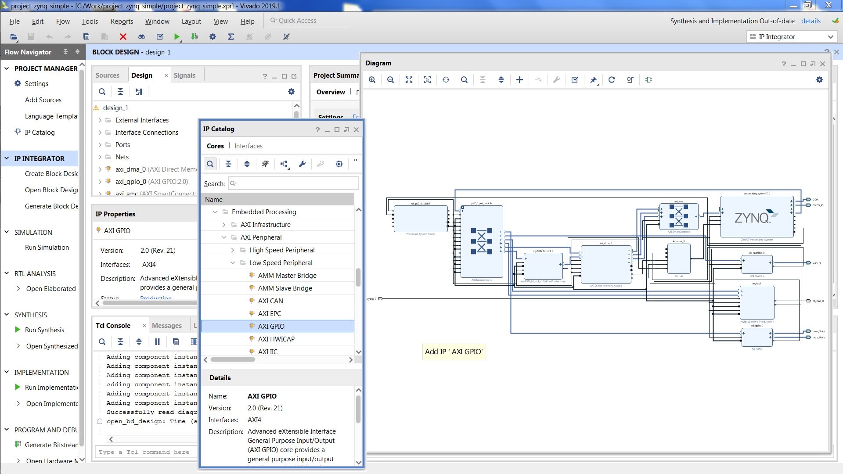
Task: Expand Open Elaborated Design item
Action: [18, 289]
